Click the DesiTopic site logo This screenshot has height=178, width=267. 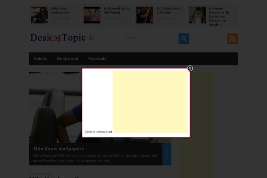pyautogui.click(x=58, y=38)
